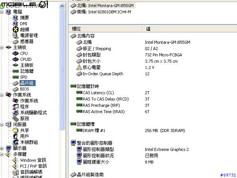Viewport: 237px width, 178px height.
Task: Select the 顯示器 tree label
Action: point(20,148)
